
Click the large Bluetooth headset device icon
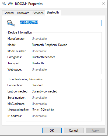coord(11,23)
